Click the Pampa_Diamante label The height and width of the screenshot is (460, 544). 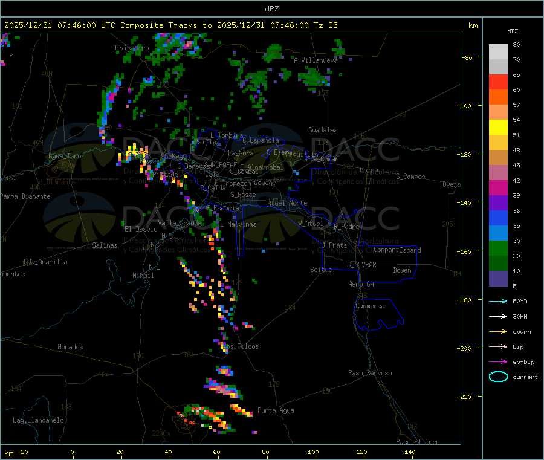point(25,196)
